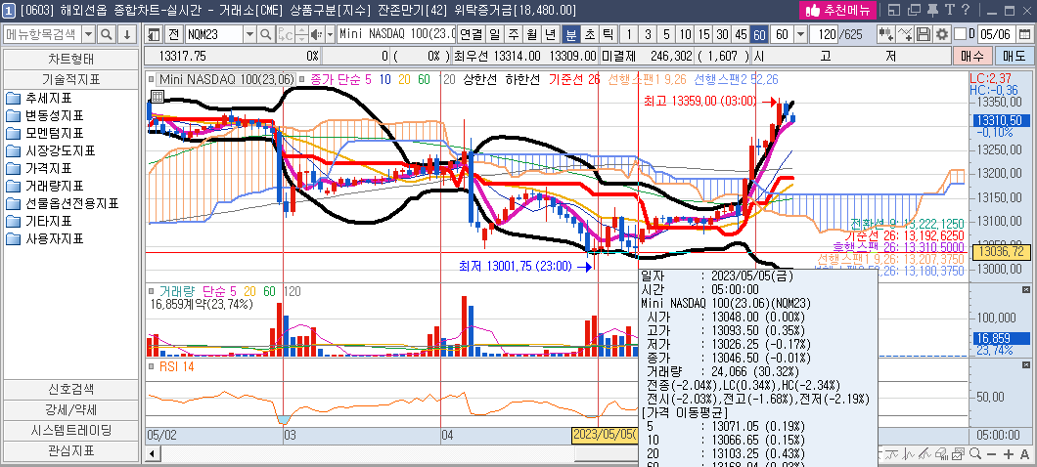The height and width of the screenshot is (467, 1037).
Task: Click the 매도 sell button
Action: click(x=1014, y=56)
